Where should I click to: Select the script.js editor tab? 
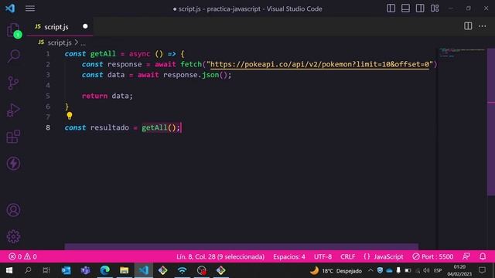click(60, 27)
